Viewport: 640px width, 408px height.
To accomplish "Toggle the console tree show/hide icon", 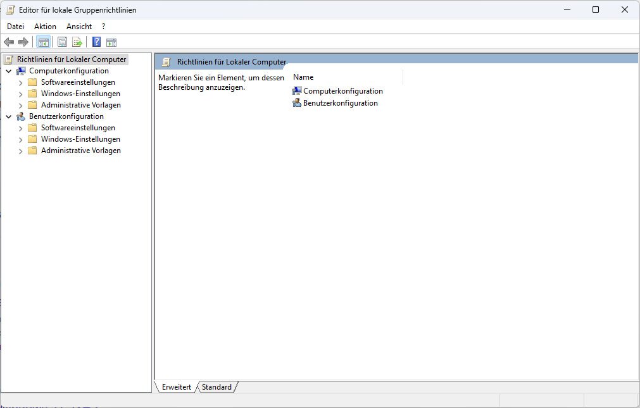I will [43, 42].
